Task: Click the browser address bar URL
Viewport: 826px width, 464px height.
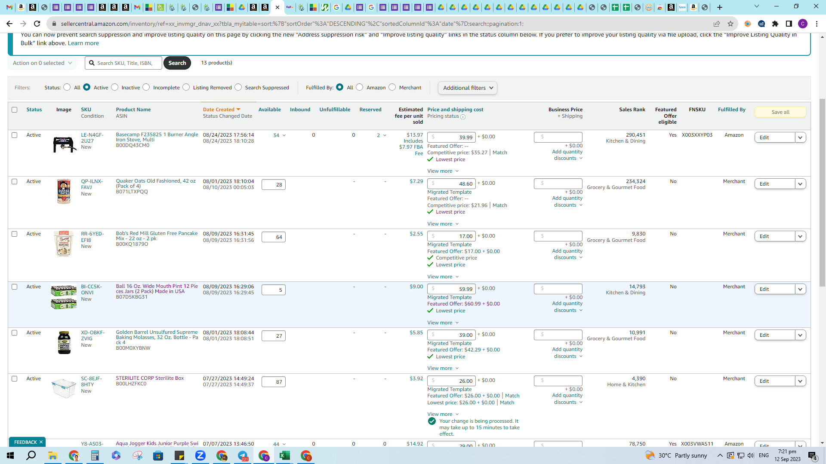Action: pyautogui.click(x=292, y=24)
